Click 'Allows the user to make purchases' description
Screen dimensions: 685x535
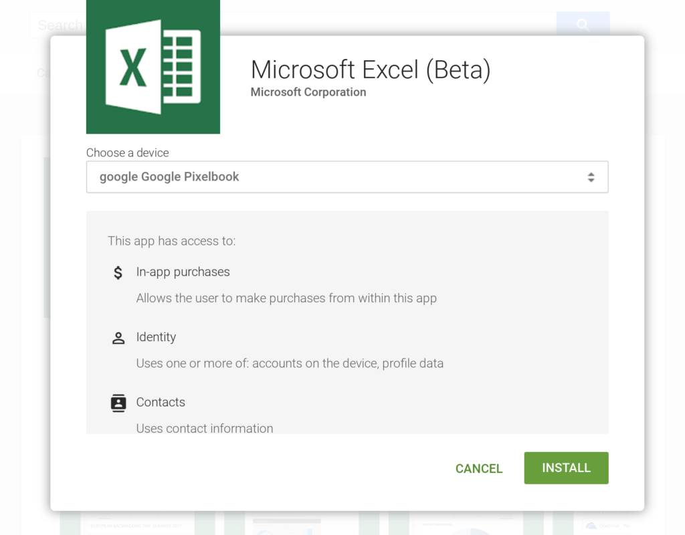[x=286, y=298]
